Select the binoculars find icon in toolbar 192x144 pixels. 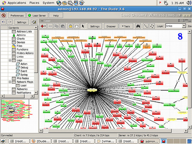point(138,26)
